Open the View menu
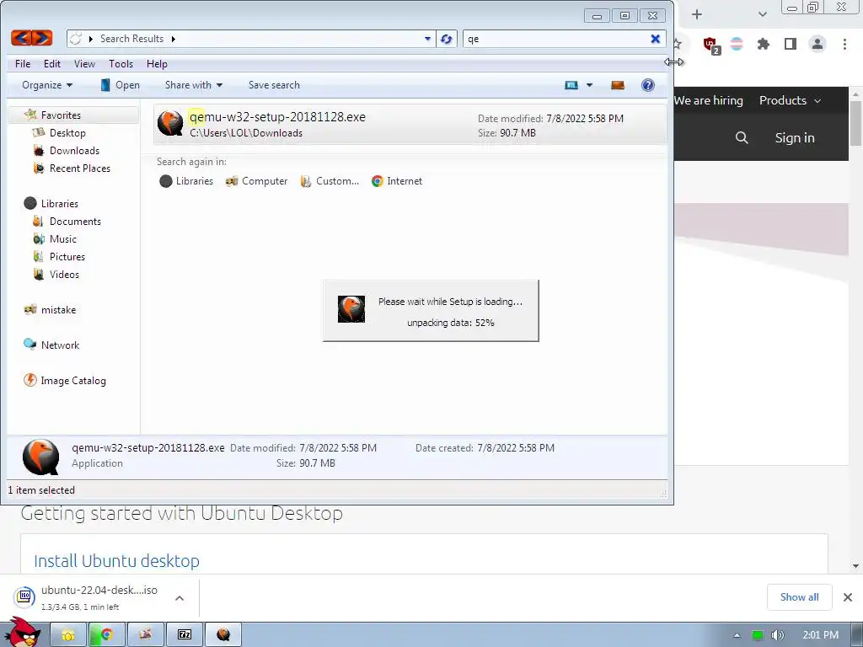 pos(84,64)
